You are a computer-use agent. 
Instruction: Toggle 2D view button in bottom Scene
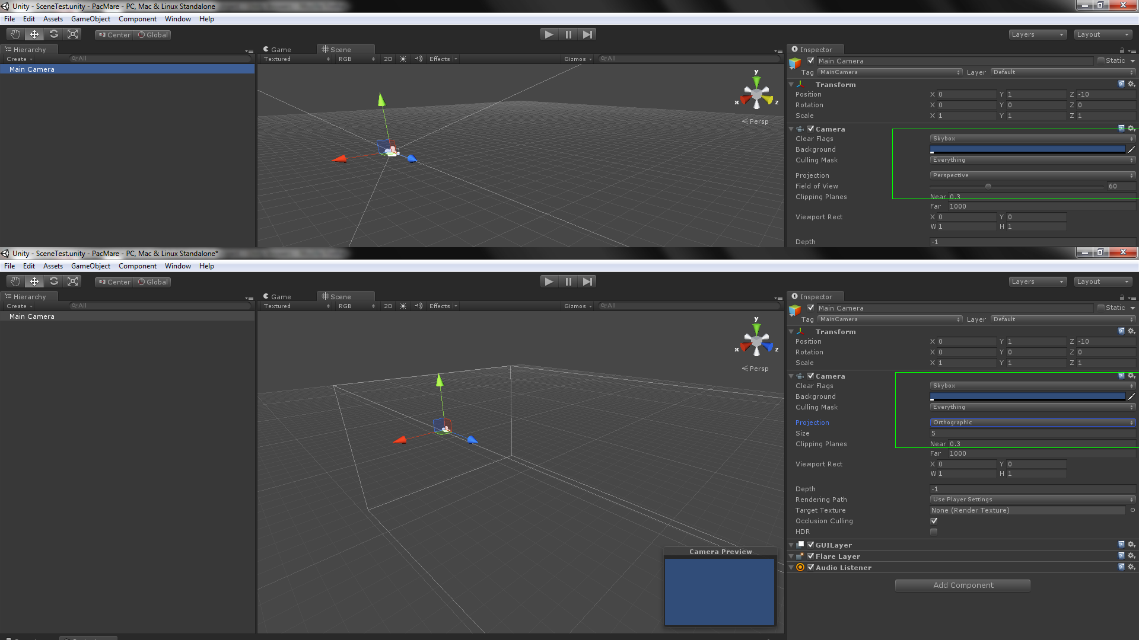point(388,306)
